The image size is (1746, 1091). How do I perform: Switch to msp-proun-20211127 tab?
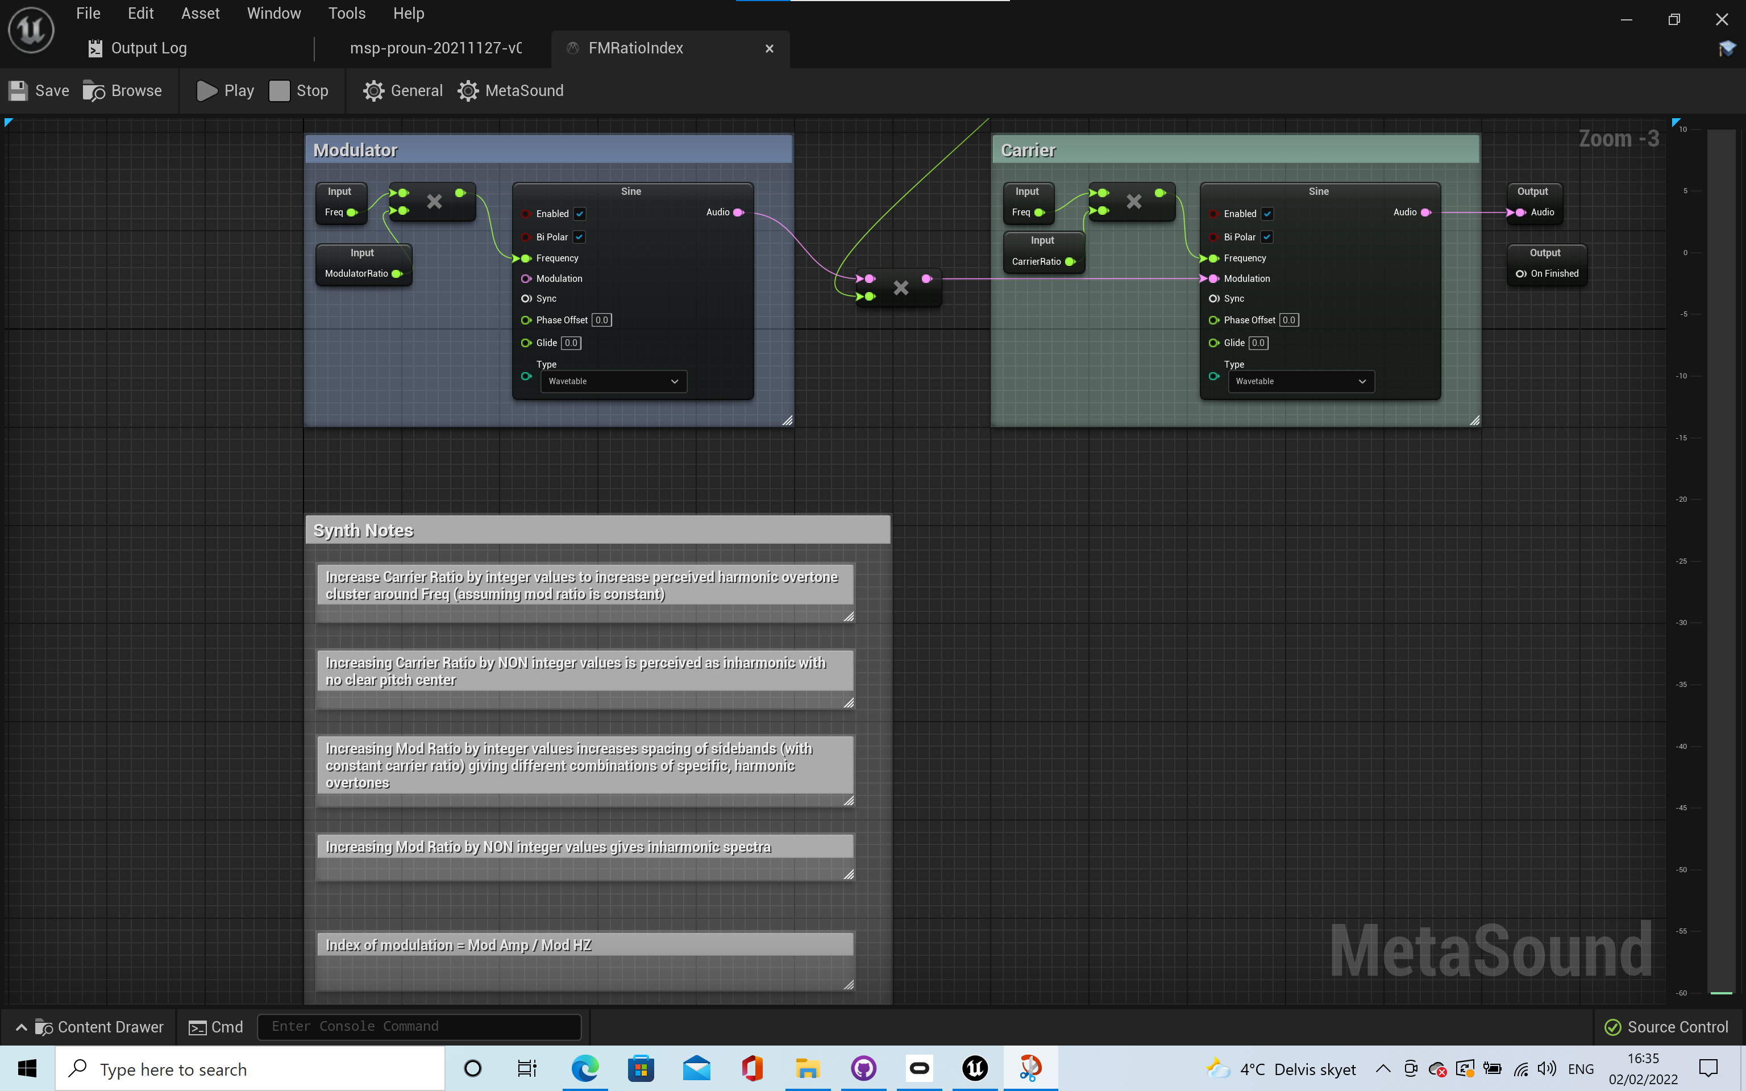pos(435,48)
